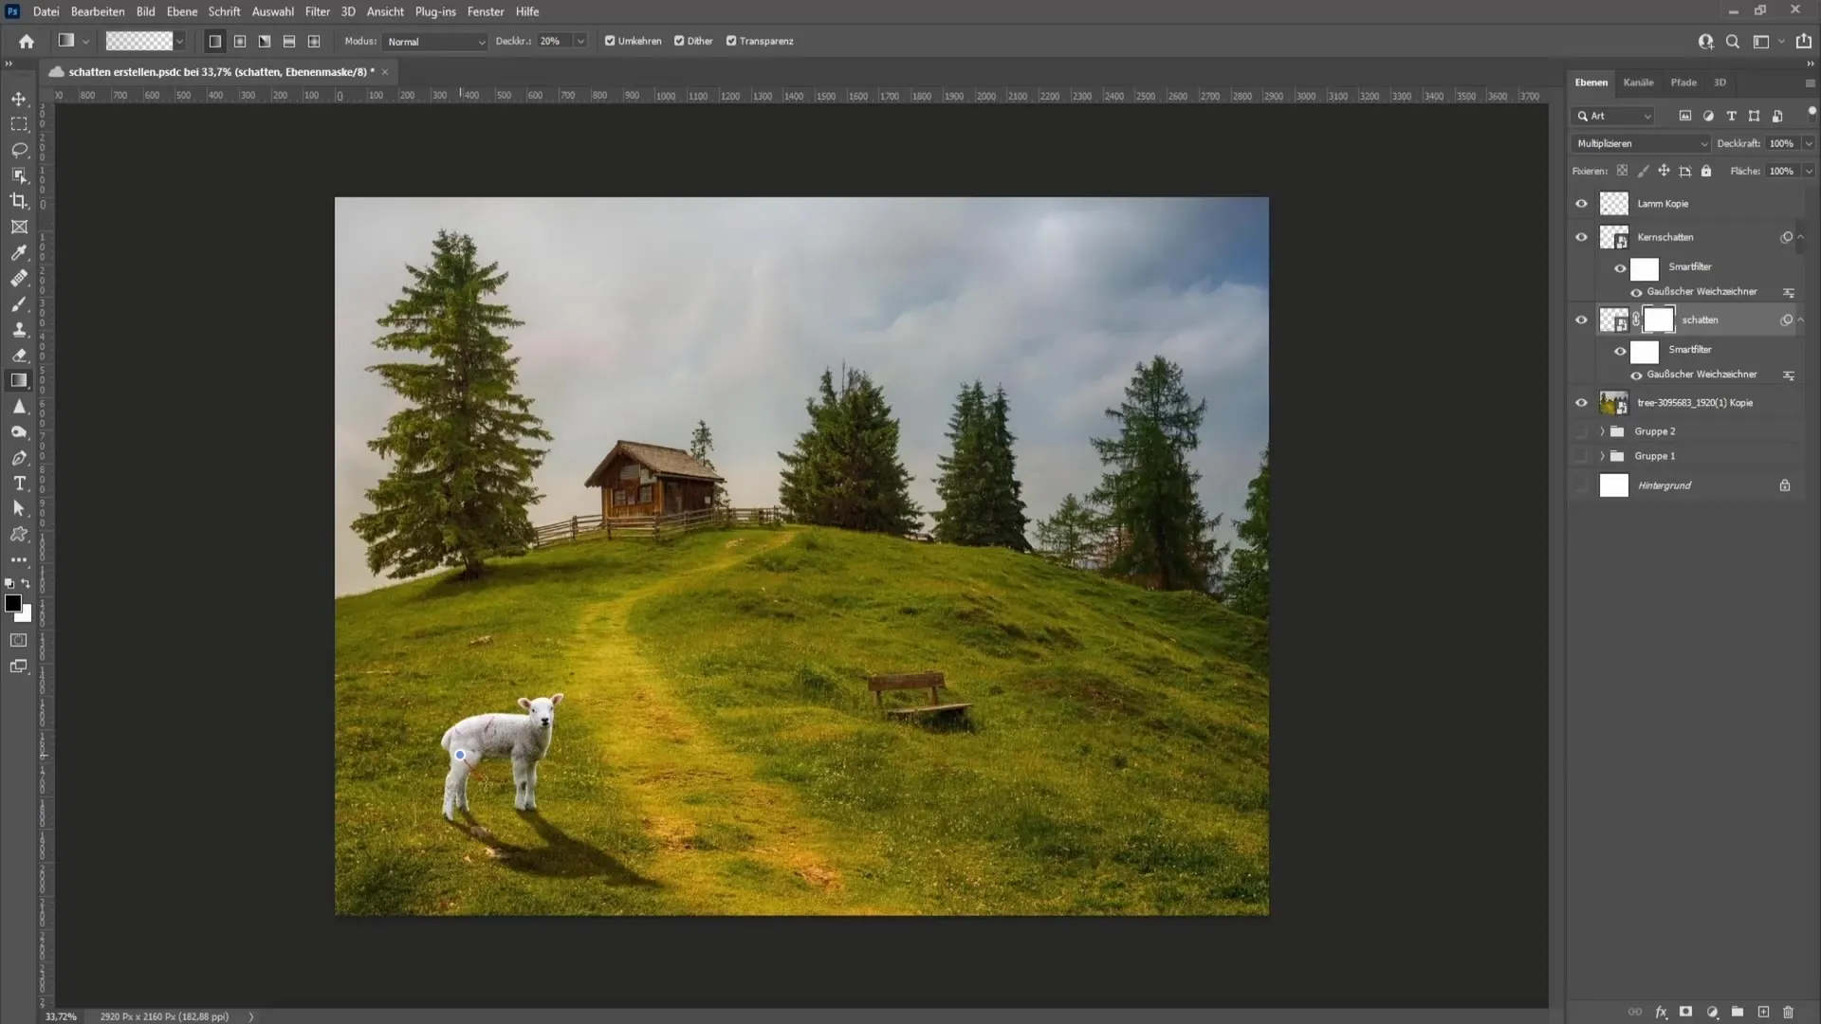Image resolution: width=1821 pixels, height=1024 pixels.
Task: Select the Gradient tool
Action: [19, 380]
